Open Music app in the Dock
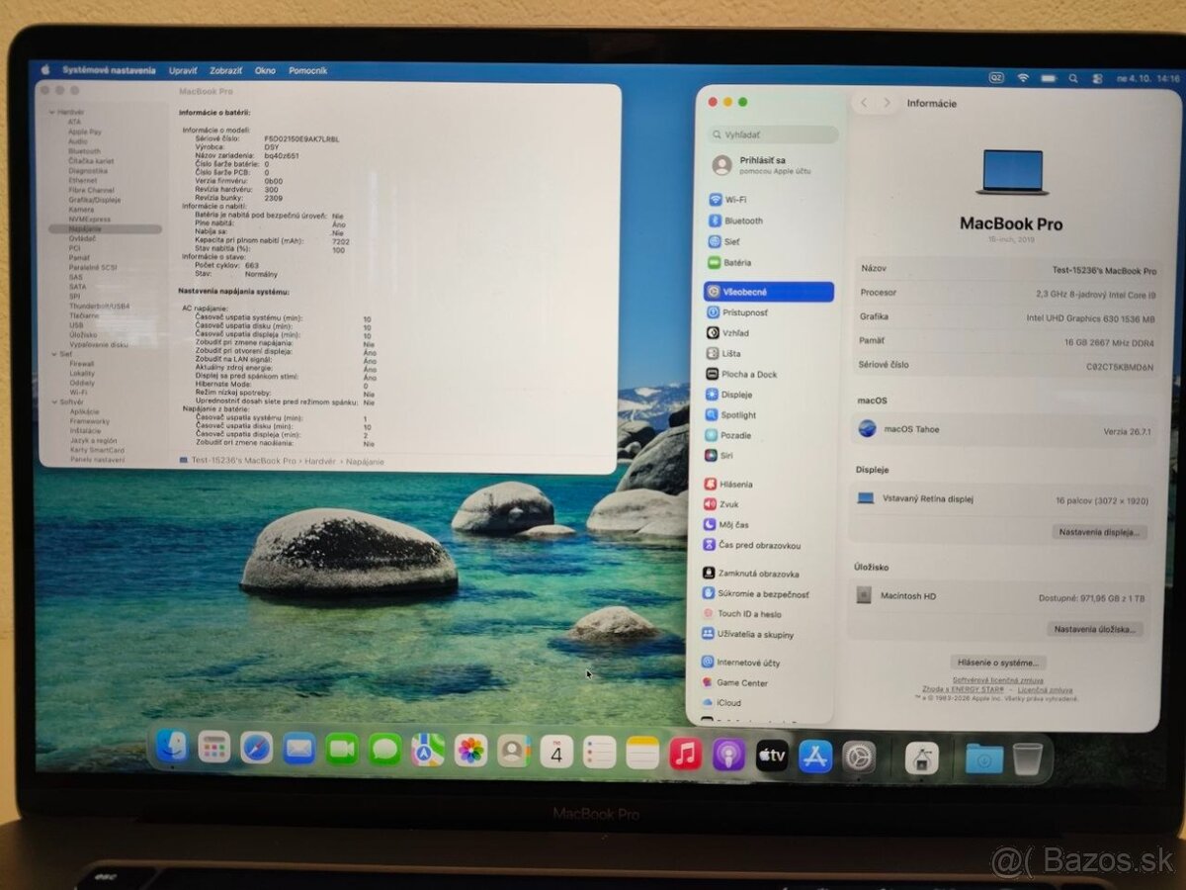This screenshot has height=890, width=1186. (x=685, y=755)
